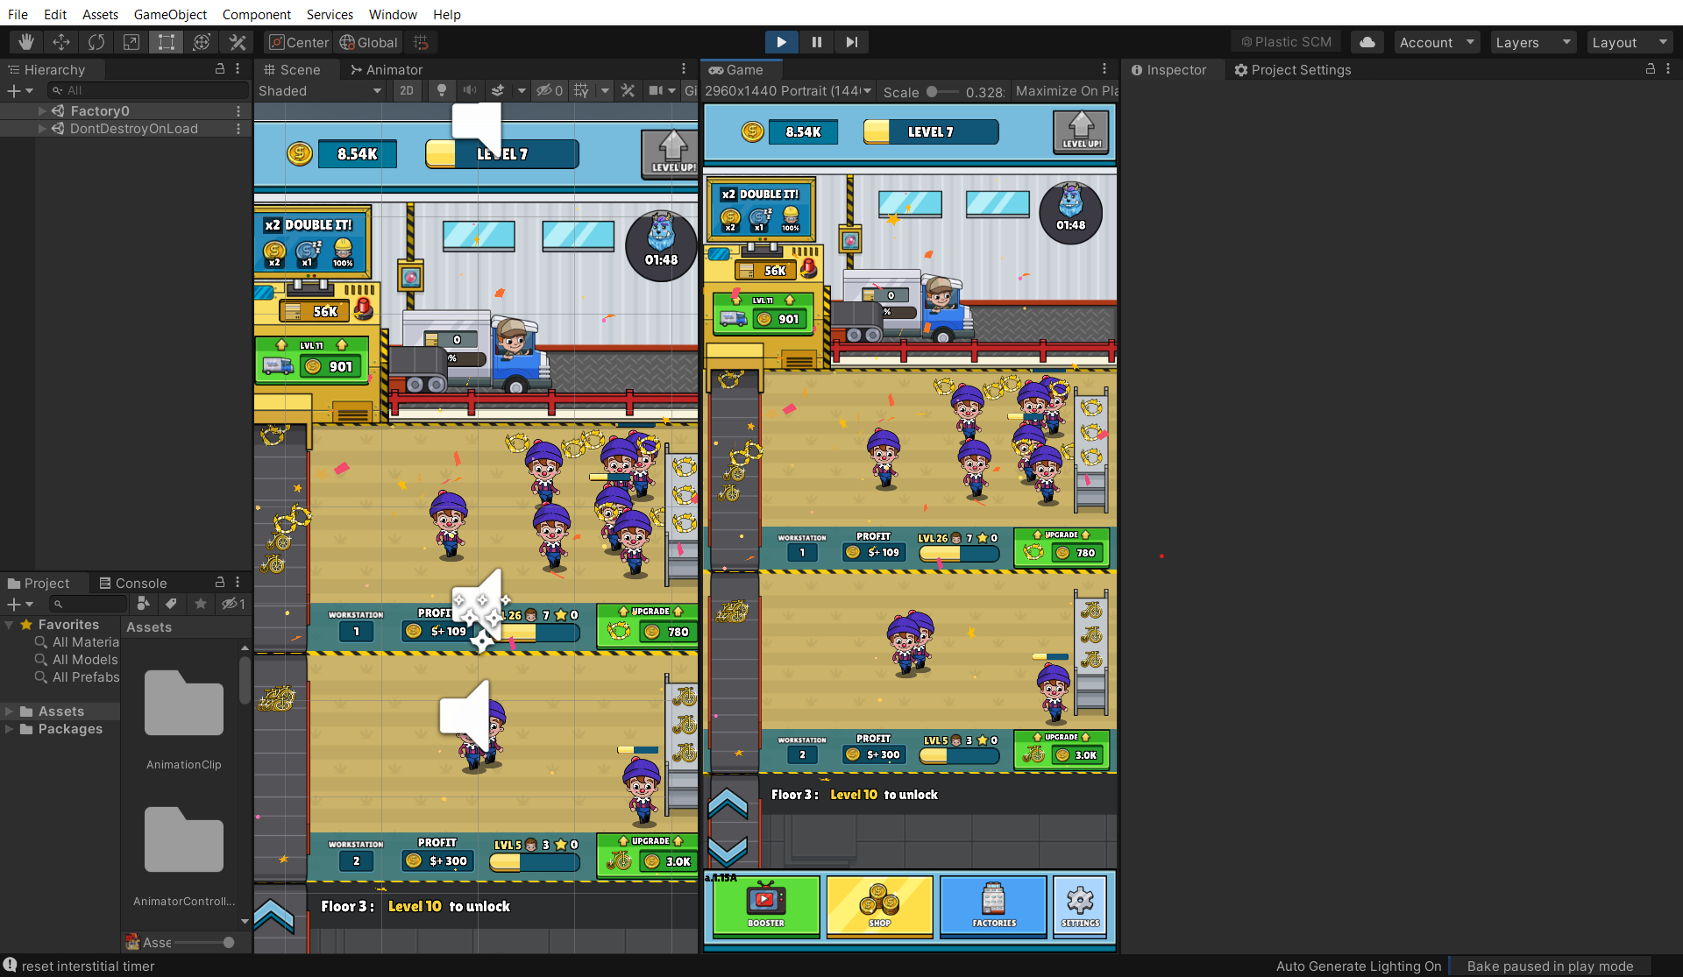
Task: Select the Rect Transform tool
Action: pos(166,42)
